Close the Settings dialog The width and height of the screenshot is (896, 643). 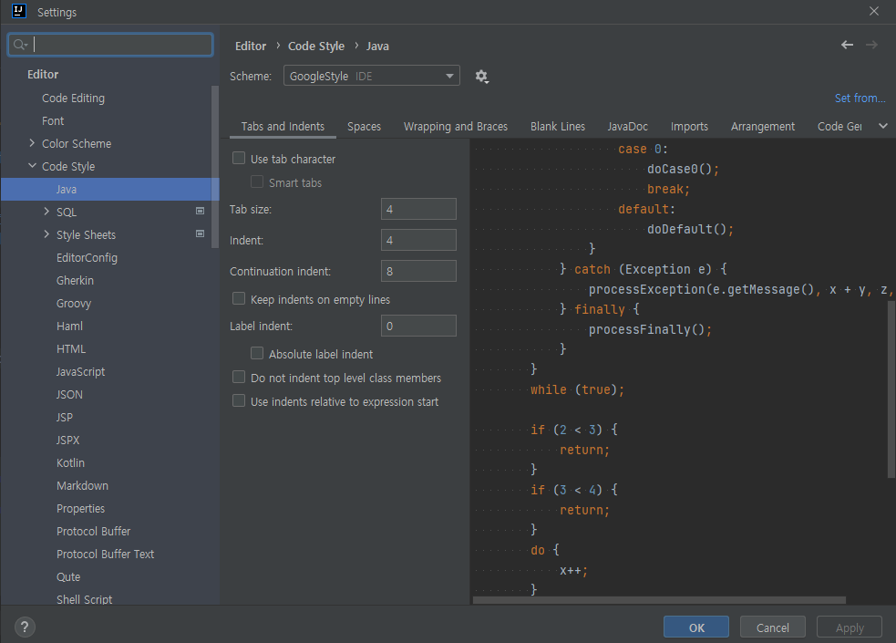coord(874,11)
